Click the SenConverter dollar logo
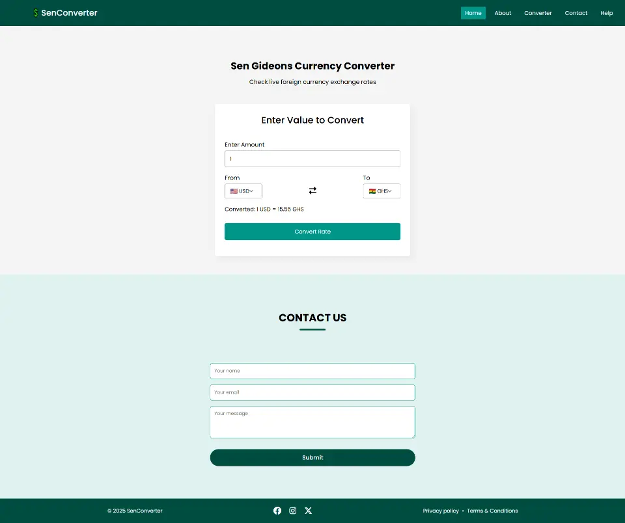The width and height of the screenshot is (625, 523). pos(36,13)
